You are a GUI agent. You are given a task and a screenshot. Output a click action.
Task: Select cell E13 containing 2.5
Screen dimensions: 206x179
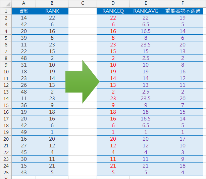pos(146,92)
